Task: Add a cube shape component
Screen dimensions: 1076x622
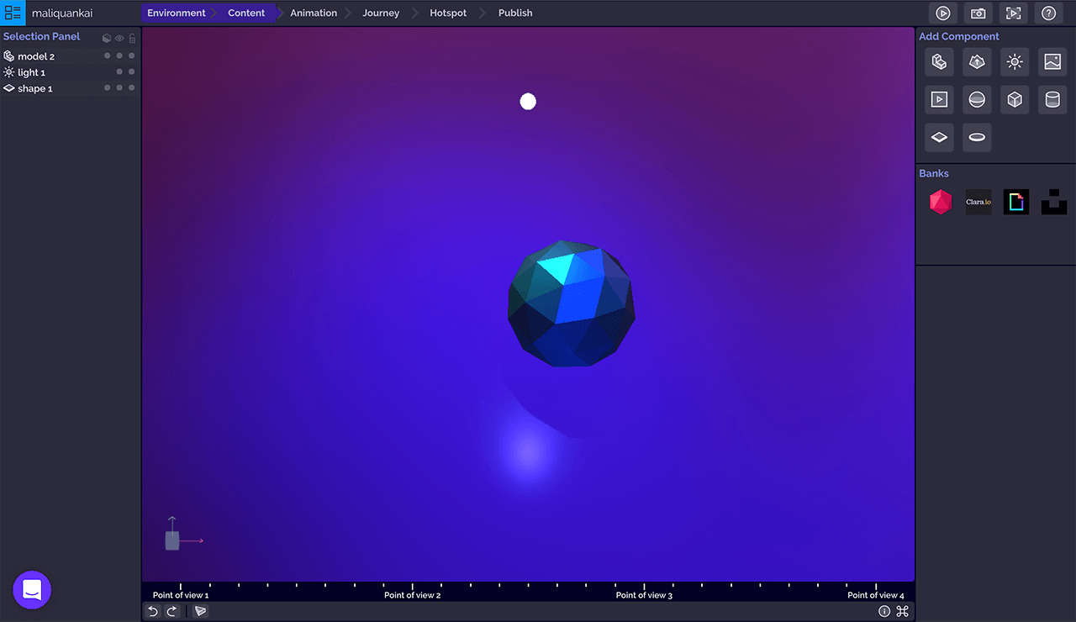Action: click(x=1015, y=99)
